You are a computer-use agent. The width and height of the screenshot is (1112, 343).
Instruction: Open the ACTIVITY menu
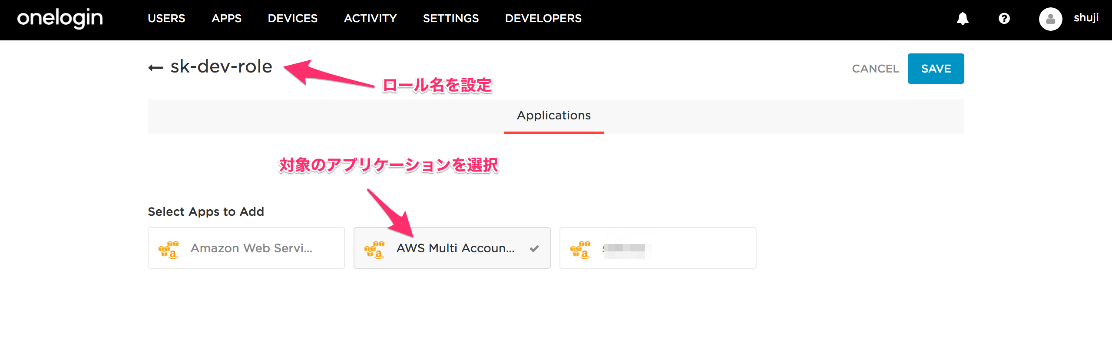[x=370, y=18]
